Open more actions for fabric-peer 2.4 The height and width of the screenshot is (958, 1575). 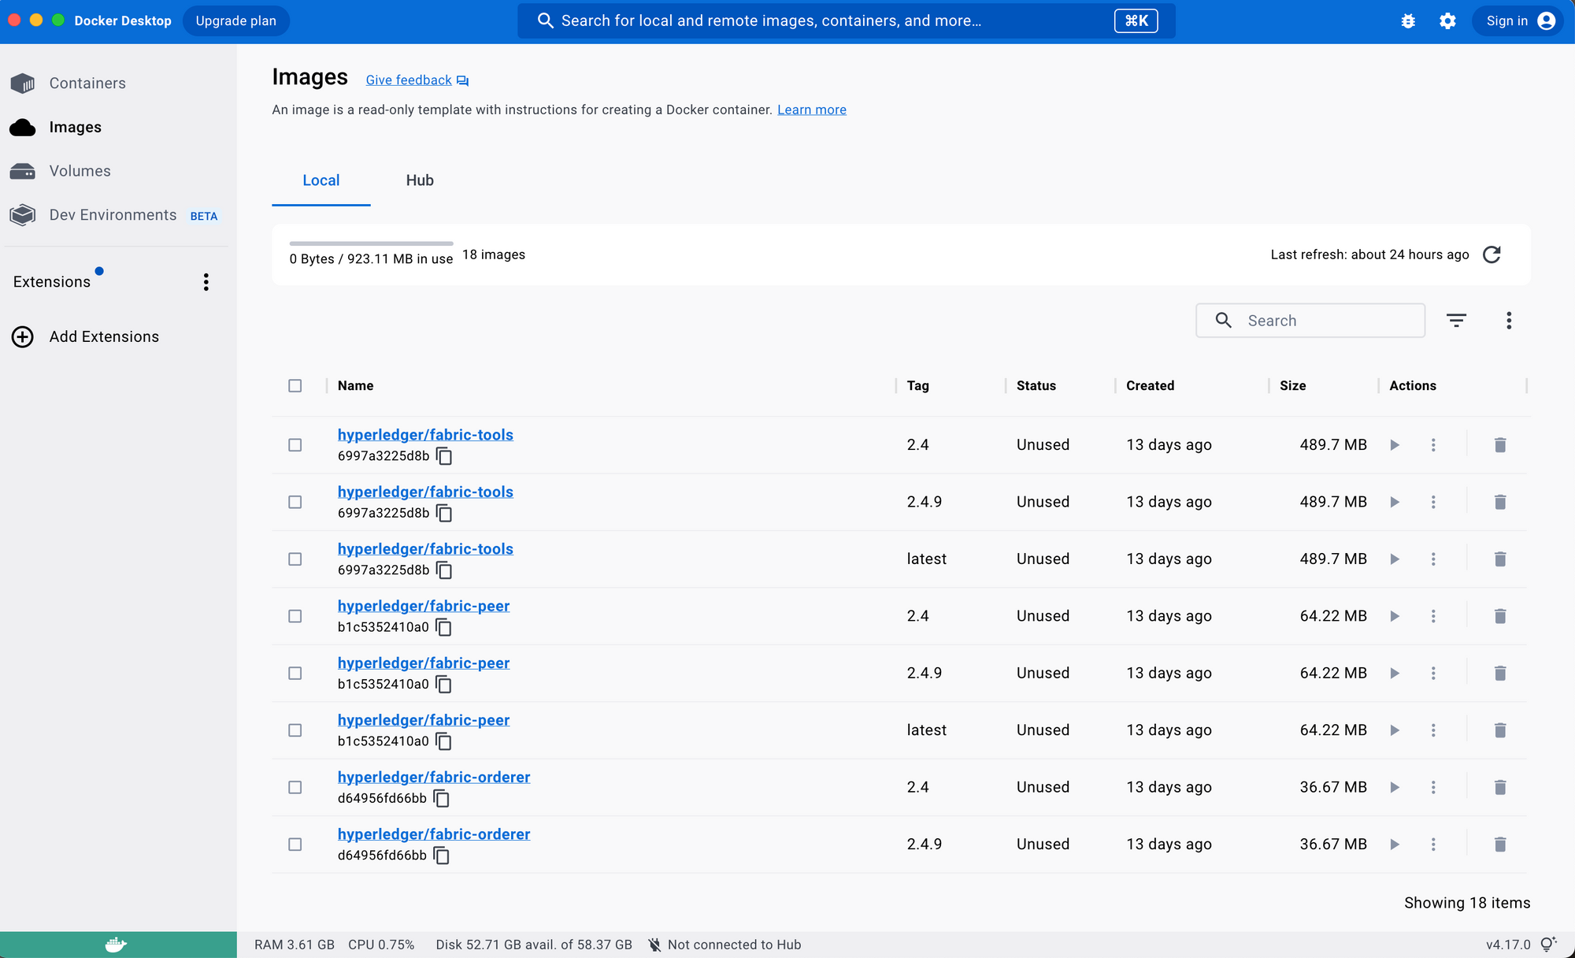[1433, 616]
